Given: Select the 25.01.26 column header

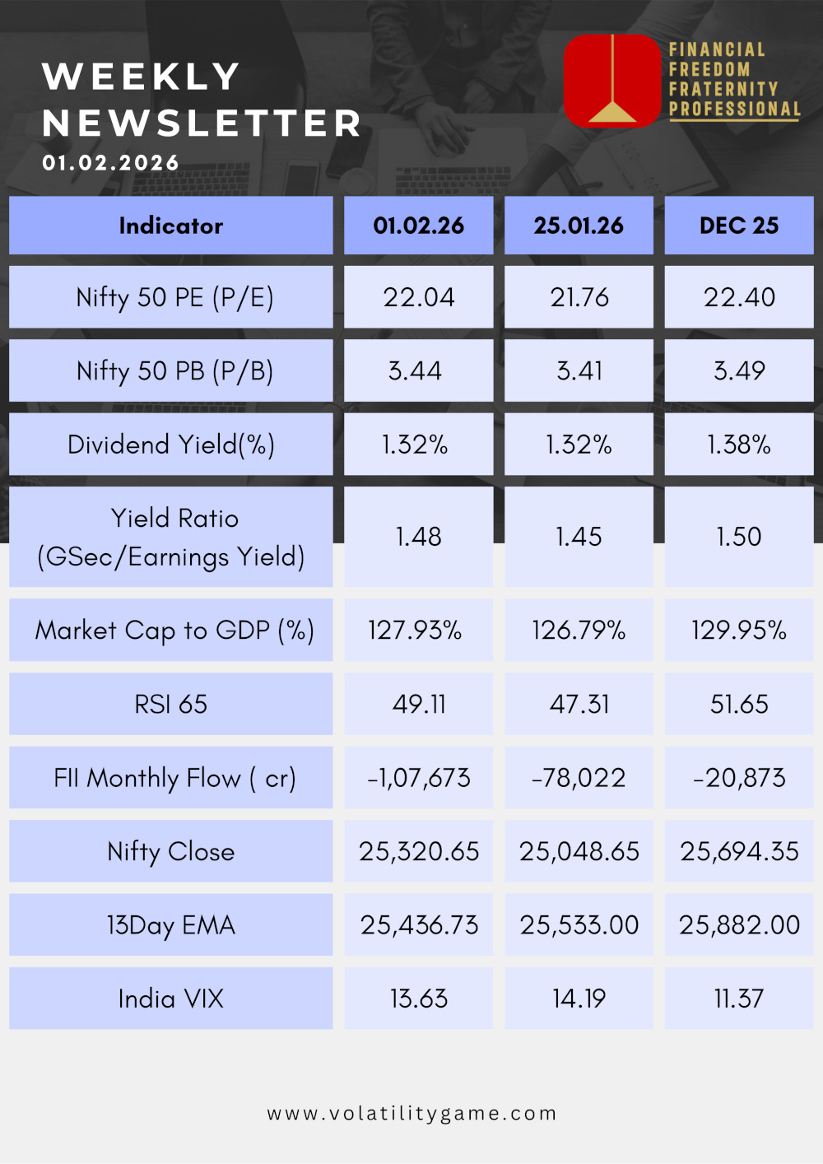Looking at the screenshot, I should pyautogui.click(x=579, y=226).
